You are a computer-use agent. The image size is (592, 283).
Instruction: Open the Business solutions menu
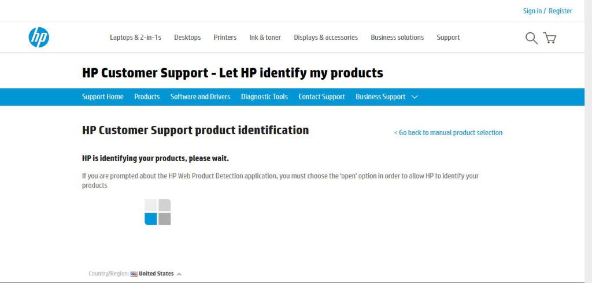(x=397, y=38)
